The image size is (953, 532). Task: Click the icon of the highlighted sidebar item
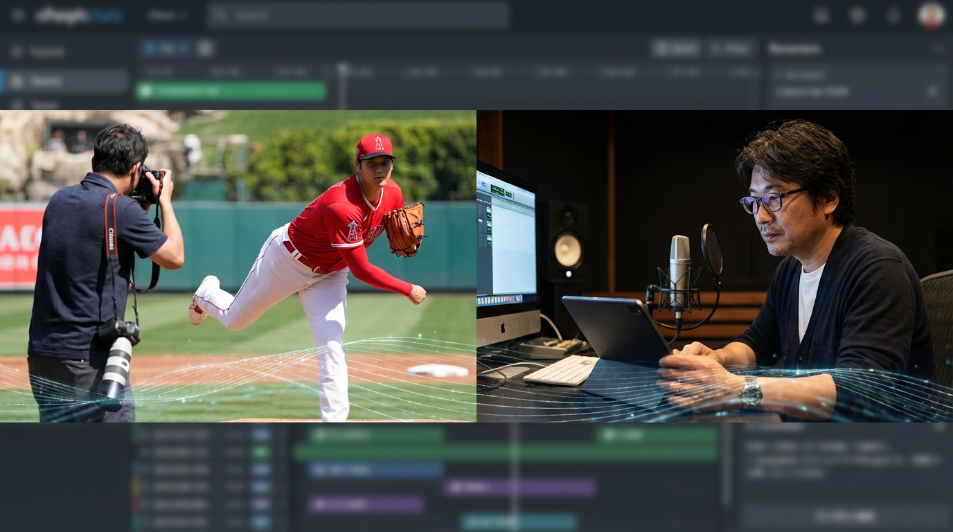coord(17,81)
